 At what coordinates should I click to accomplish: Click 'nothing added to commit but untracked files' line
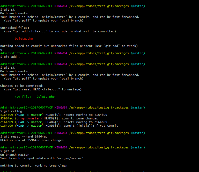[69, 46]
